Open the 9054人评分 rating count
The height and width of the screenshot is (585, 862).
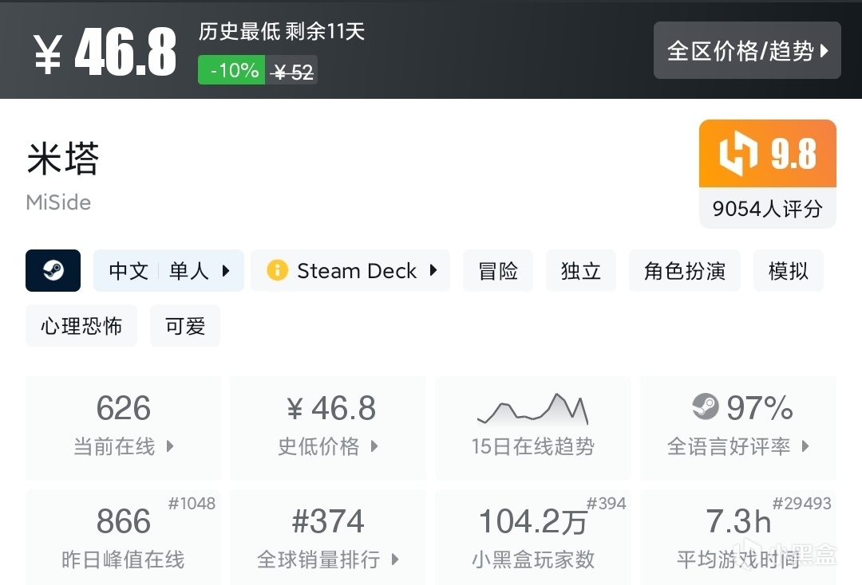(x=767, y=209)
